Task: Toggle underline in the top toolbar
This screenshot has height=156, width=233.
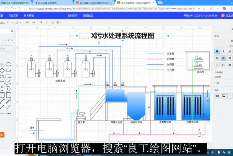Action: 53,22
